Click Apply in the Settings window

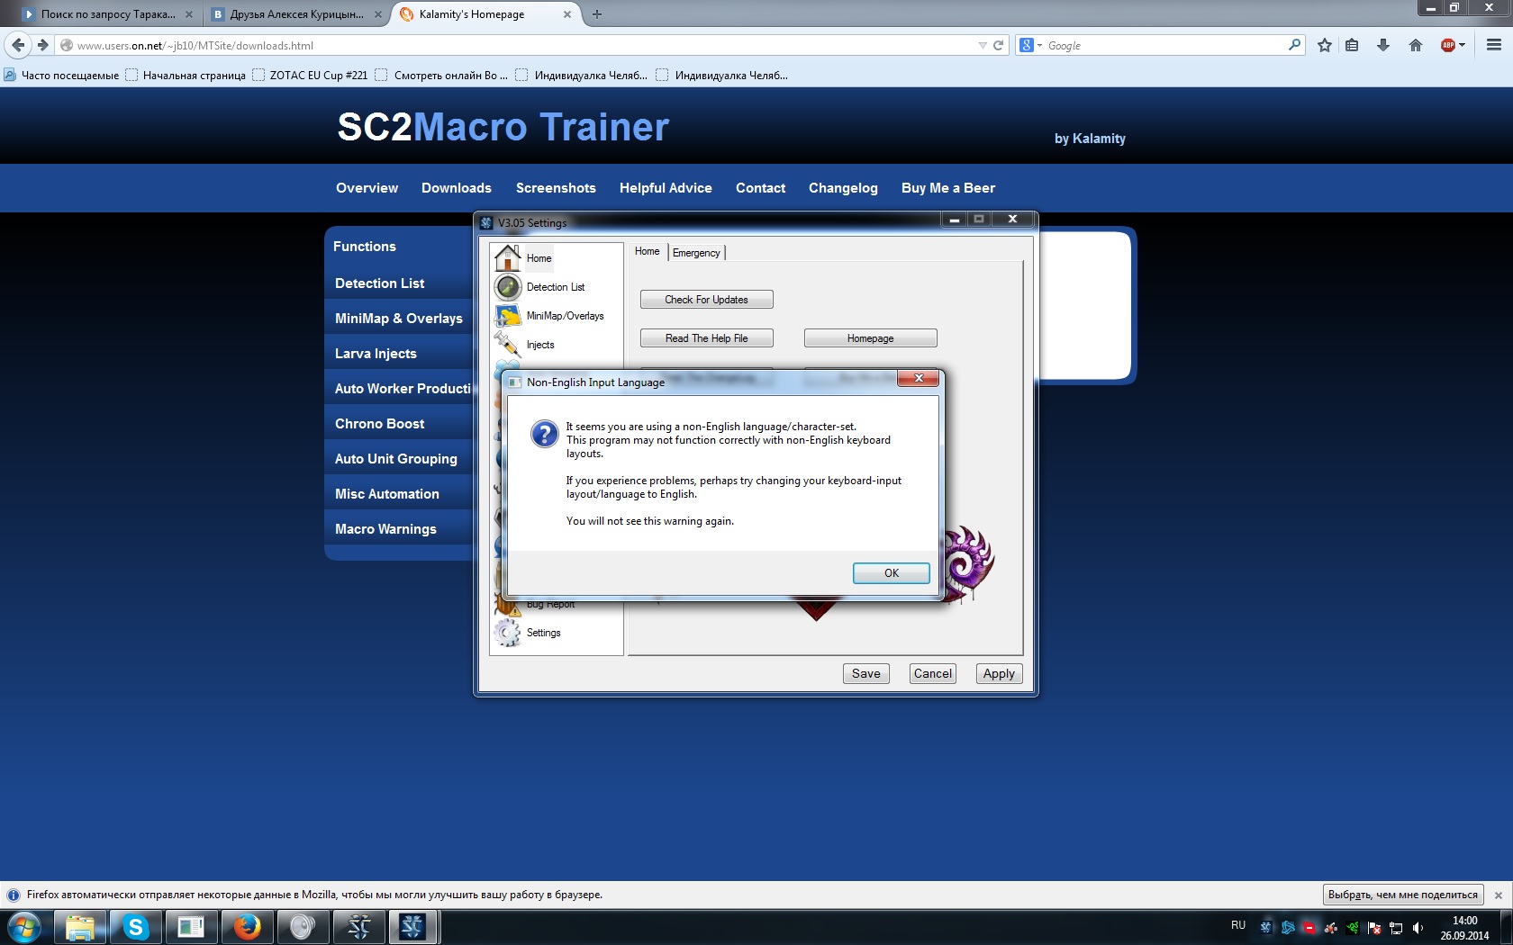point(999,674)
